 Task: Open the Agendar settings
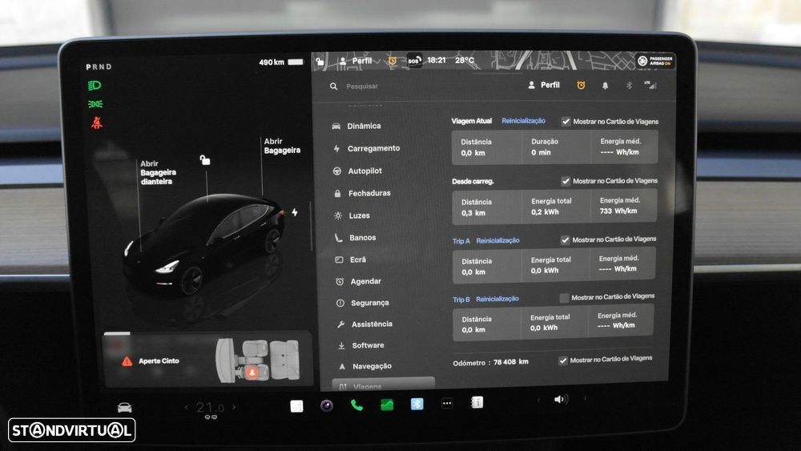359,281
